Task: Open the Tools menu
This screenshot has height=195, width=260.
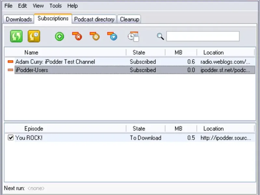Action: point(56,6)
